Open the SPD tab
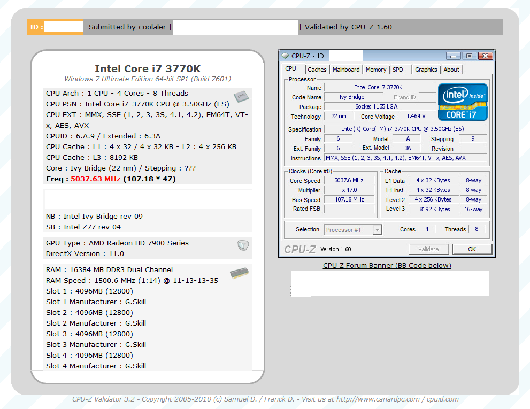Screen dimensions: 530x409 pyautogui.click(x=398, y=70)
